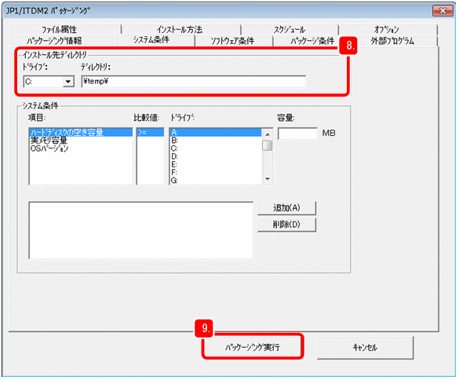This screenshot has width=459, height=380.
Task: Click the 追加(A) button
Action: pos(286,208)
